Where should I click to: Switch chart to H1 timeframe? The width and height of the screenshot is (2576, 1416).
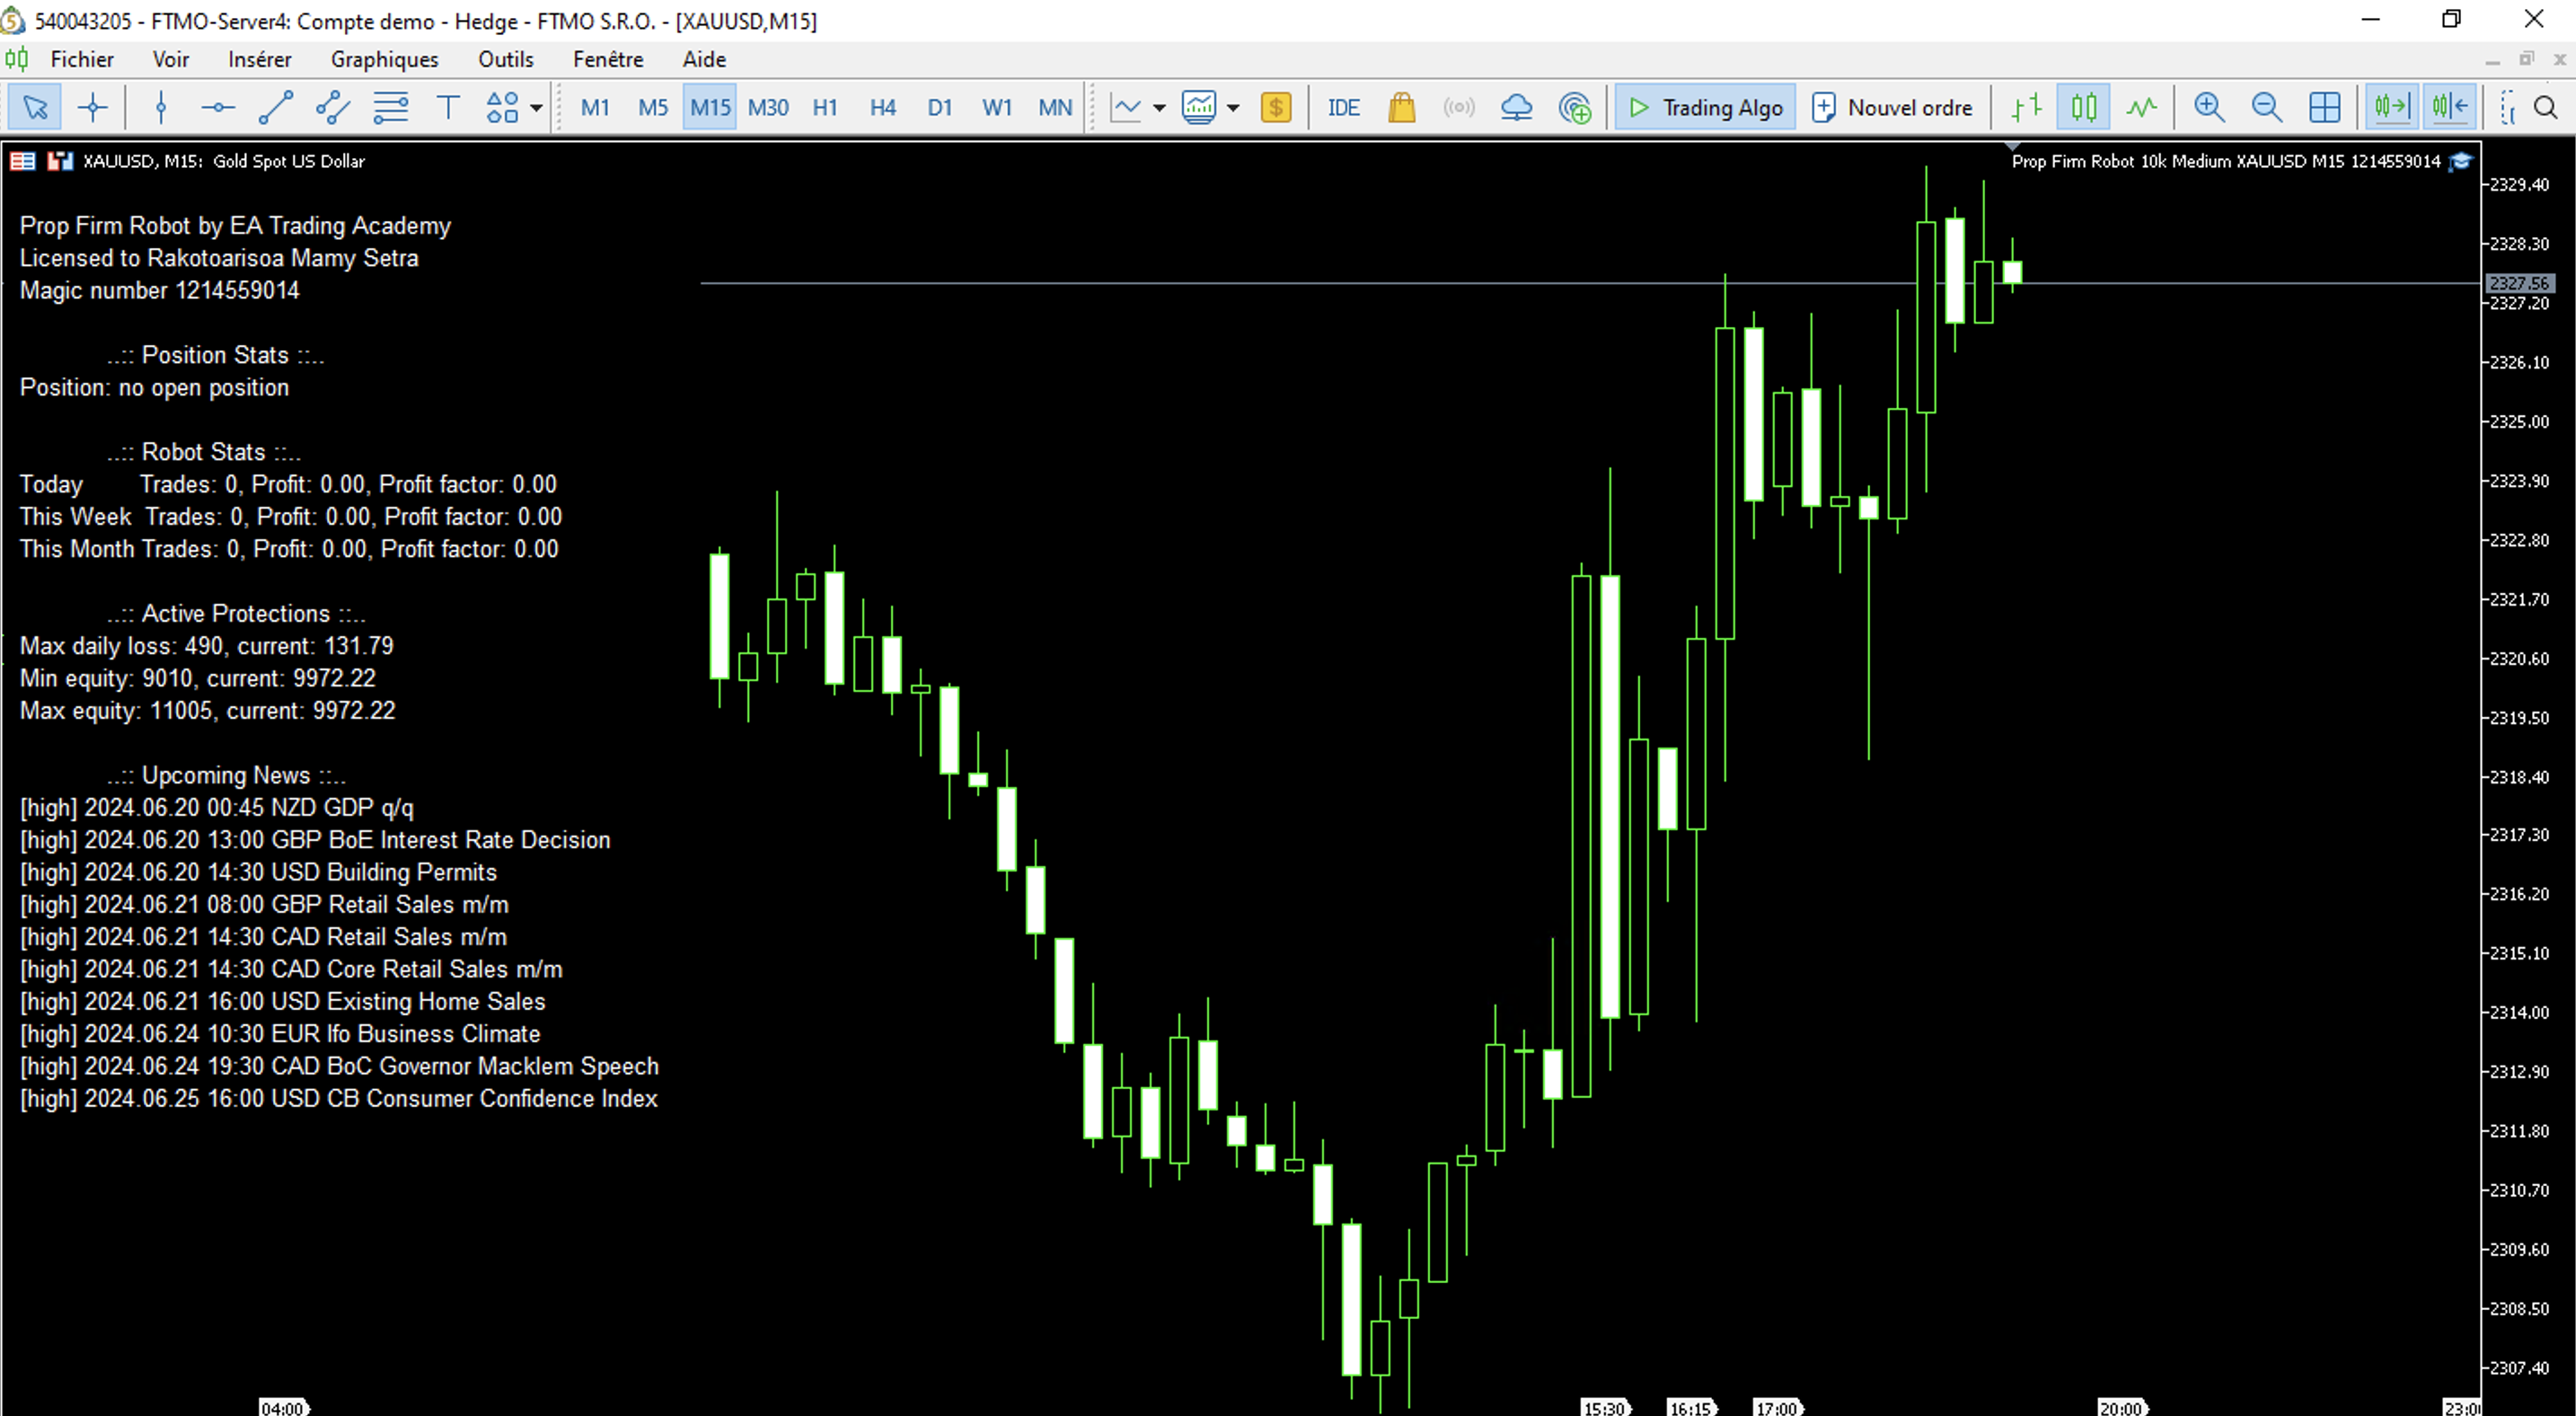click(x=825, y=107)
